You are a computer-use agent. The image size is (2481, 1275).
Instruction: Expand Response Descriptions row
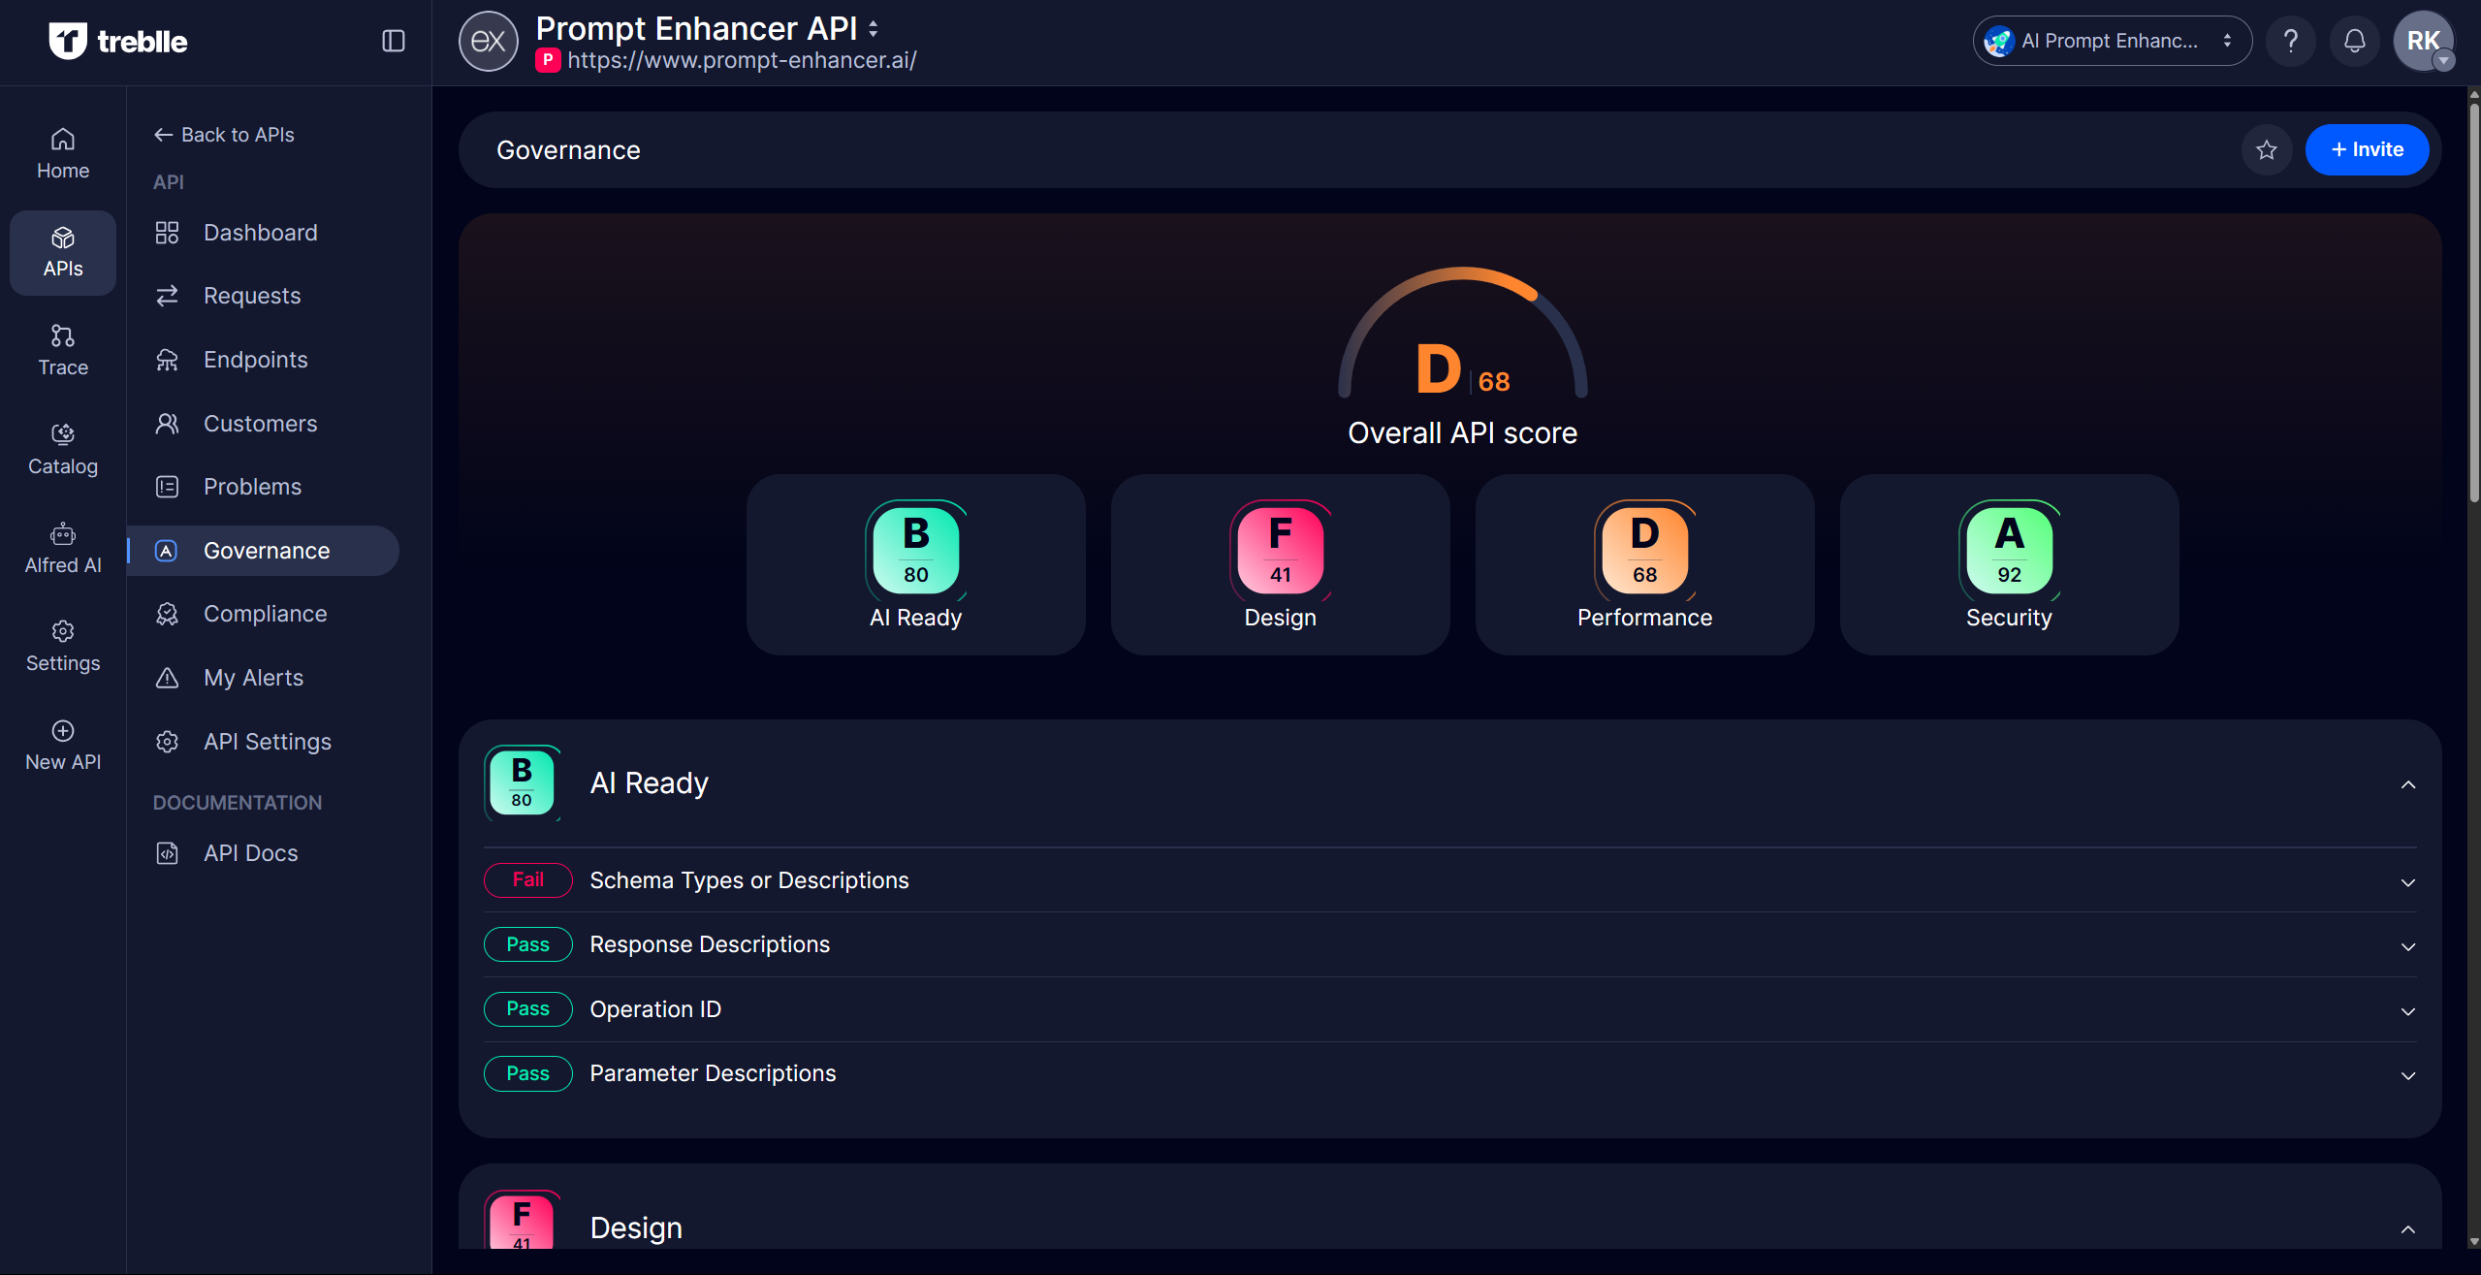[1449, 944]
